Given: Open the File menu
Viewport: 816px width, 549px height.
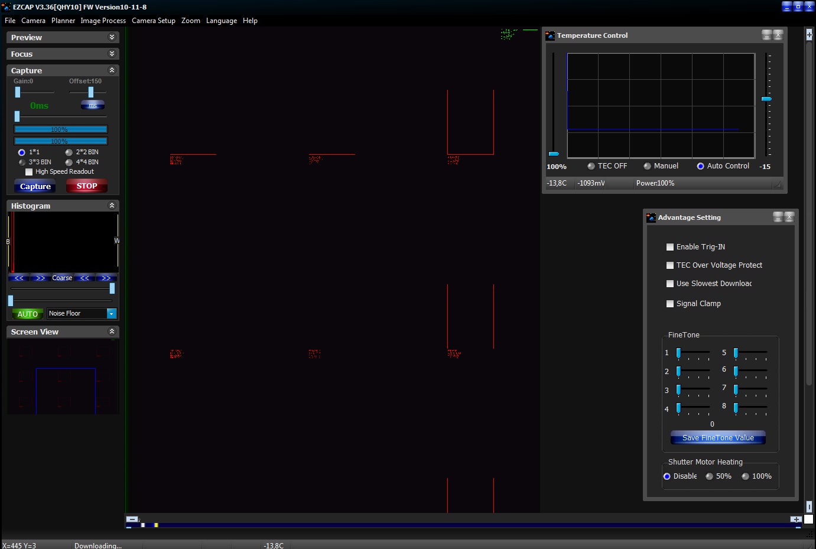Looking at the screenshot, I should [x=10, y=21].
